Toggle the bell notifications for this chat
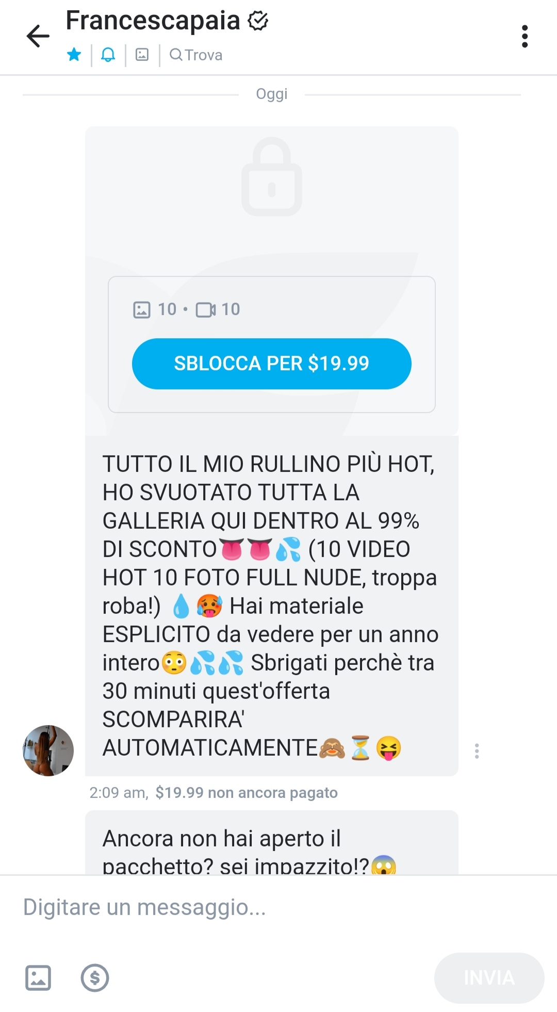557x1012 pixels. pyautogui.click(x=108, y=54)
